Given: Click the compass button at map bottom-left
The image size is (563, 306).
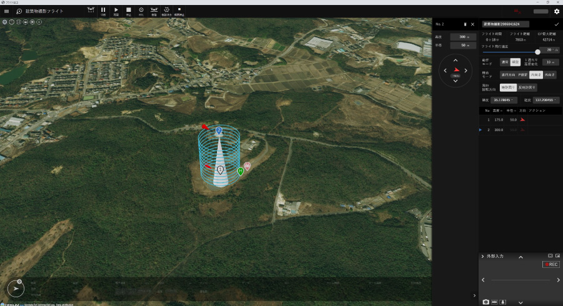Looking at the screenshot, I should point(15,289).
